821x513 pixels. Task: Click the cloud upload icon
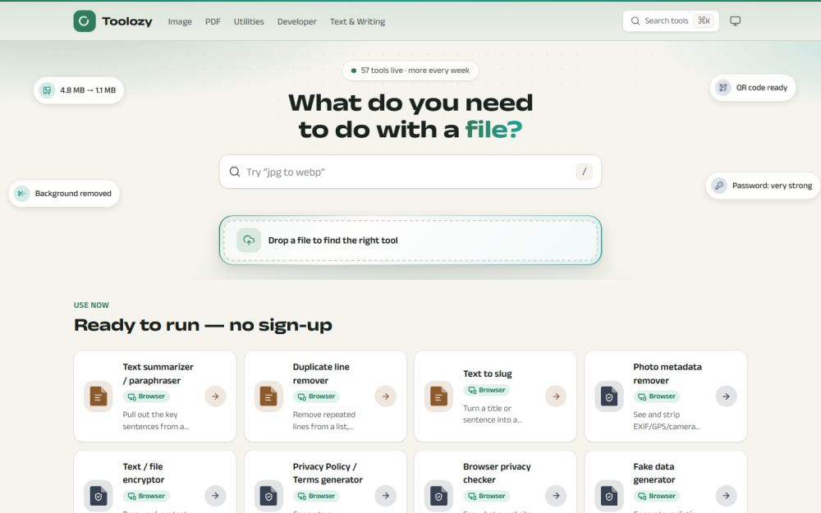(249, 240)
